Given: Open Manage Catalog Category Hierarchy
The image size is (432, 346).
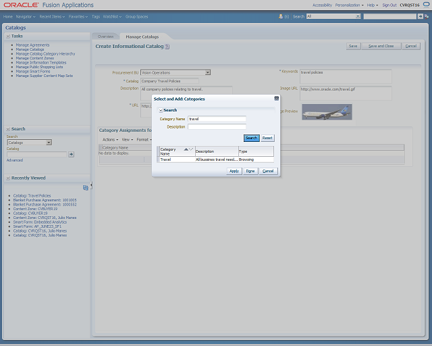Looking at the screenshot, I should pyautogui.click(x=45, y=54).
